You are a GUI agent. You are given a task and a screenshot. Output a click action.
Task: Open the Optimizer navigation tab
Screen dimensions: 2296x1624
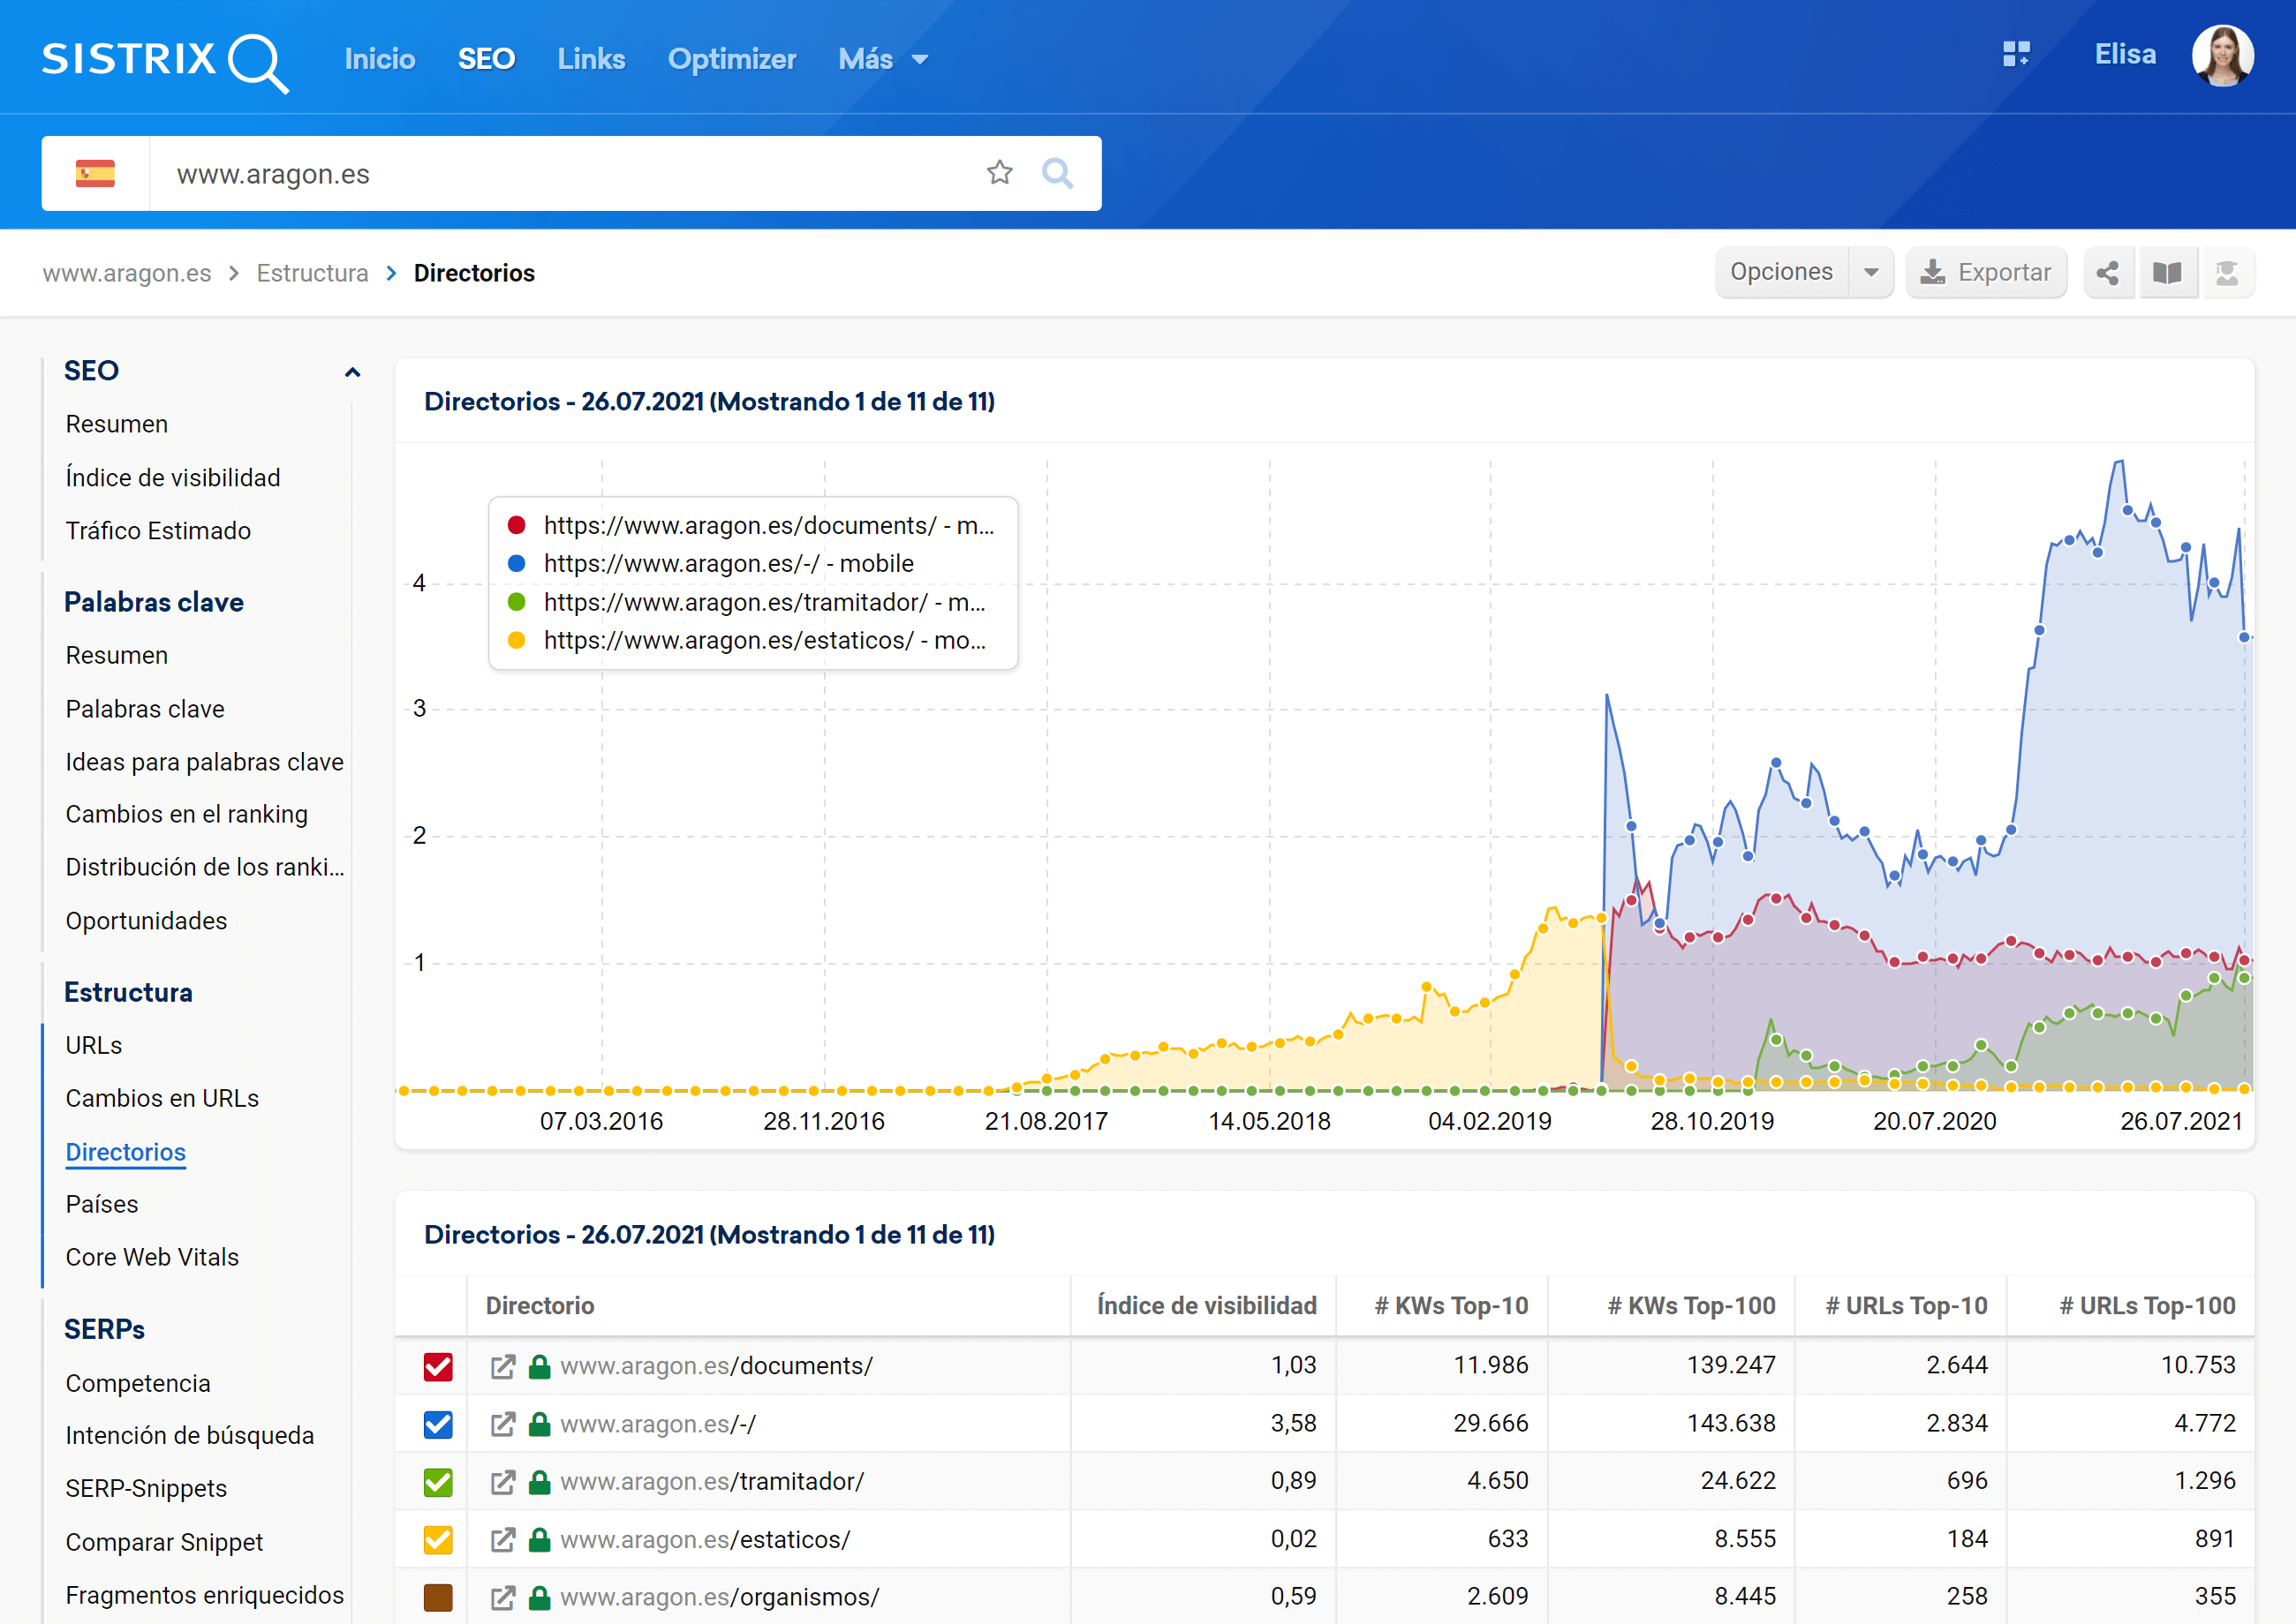731,59
